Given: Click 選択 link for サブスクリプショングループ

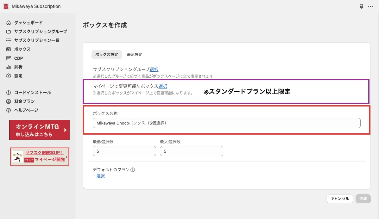Looking at the screenshot, I should 154,70.
